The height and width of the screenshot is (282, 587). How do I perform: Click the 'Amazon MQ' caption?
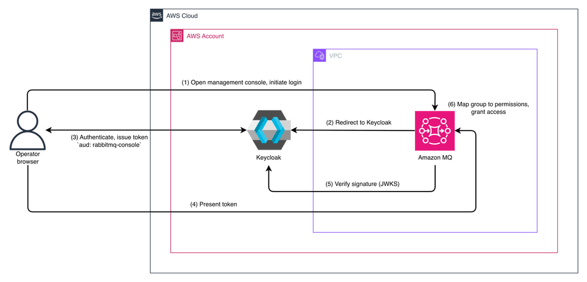pos(435,158)
